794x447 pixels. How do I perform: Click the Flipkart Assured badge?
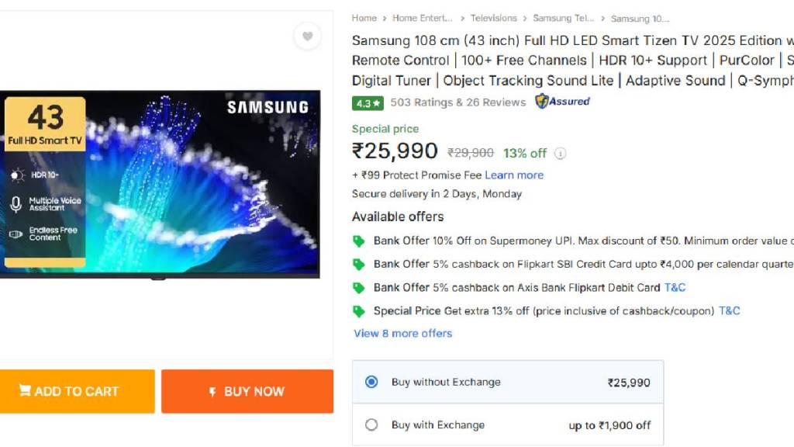(x=563, y=102)
